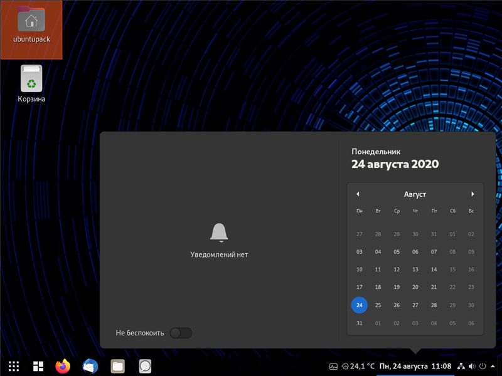The width and height of the screenshot is (502, 376).
Task: Select August 30 in the calendar
Action: [471, 305]
